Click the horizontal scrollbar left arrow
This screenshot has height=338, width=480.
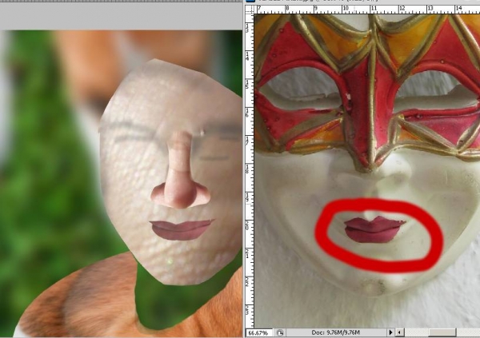399,332
